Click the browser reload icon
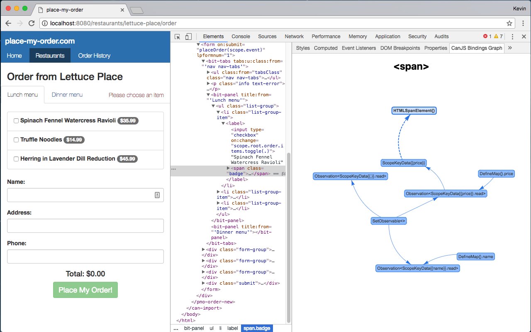This screenshot has height=332, width=531. (32, 23)
